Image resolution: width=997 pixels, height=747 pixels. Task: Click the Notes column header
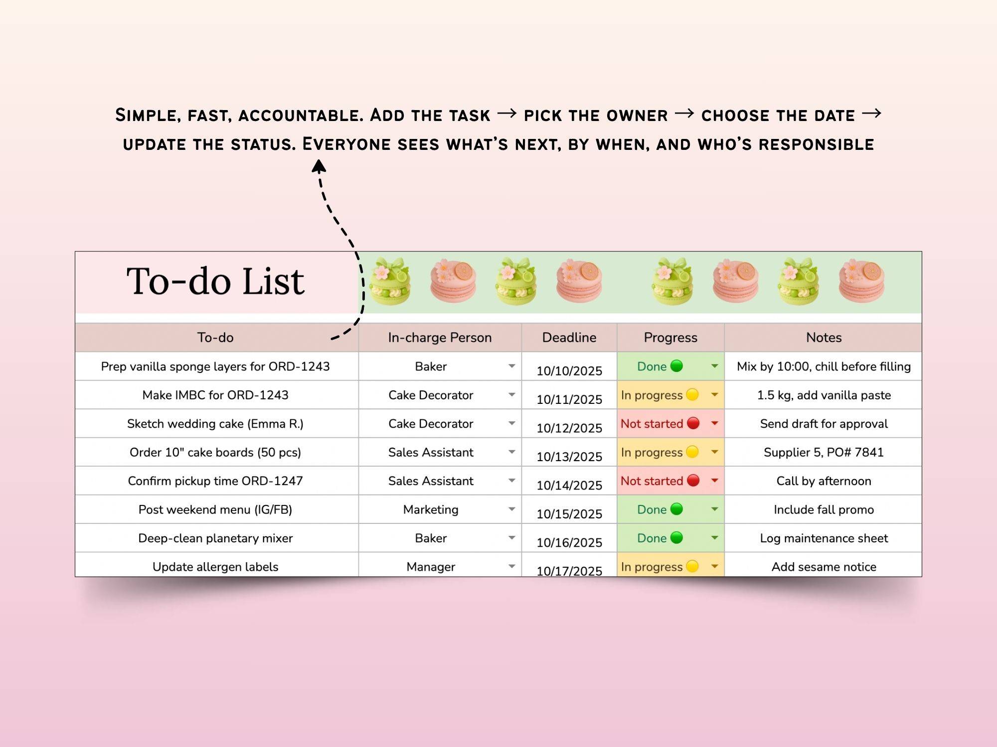pyautogui.click(x=823, y=338)
